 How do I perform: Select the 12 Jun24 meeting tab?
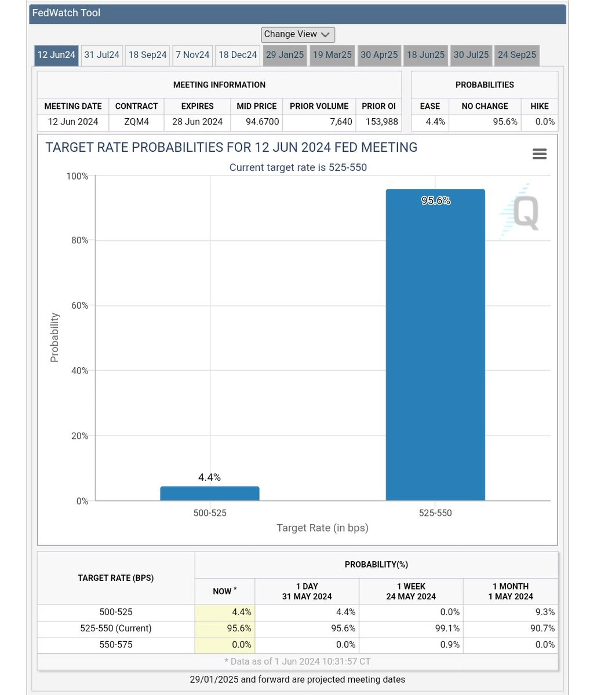click(x=57, y=55)
